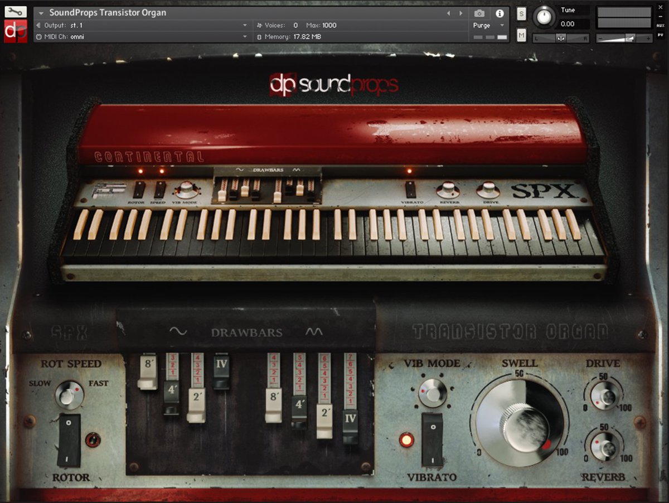Click the sine 2' drawbar
The height and width of the screenshot is (503, 669).
coord(196,405)
